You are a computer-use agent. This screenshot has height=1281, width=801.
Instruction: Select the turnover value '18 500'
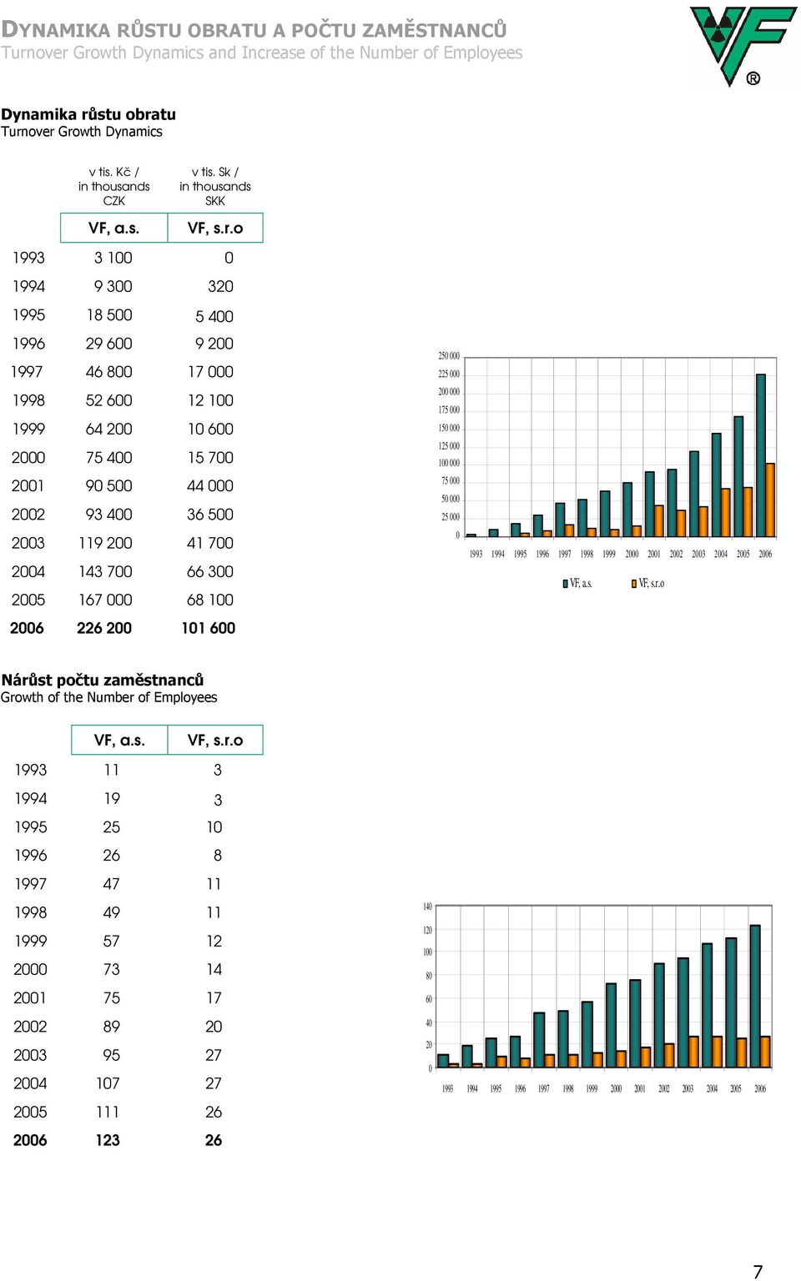[x=109, y=315]
